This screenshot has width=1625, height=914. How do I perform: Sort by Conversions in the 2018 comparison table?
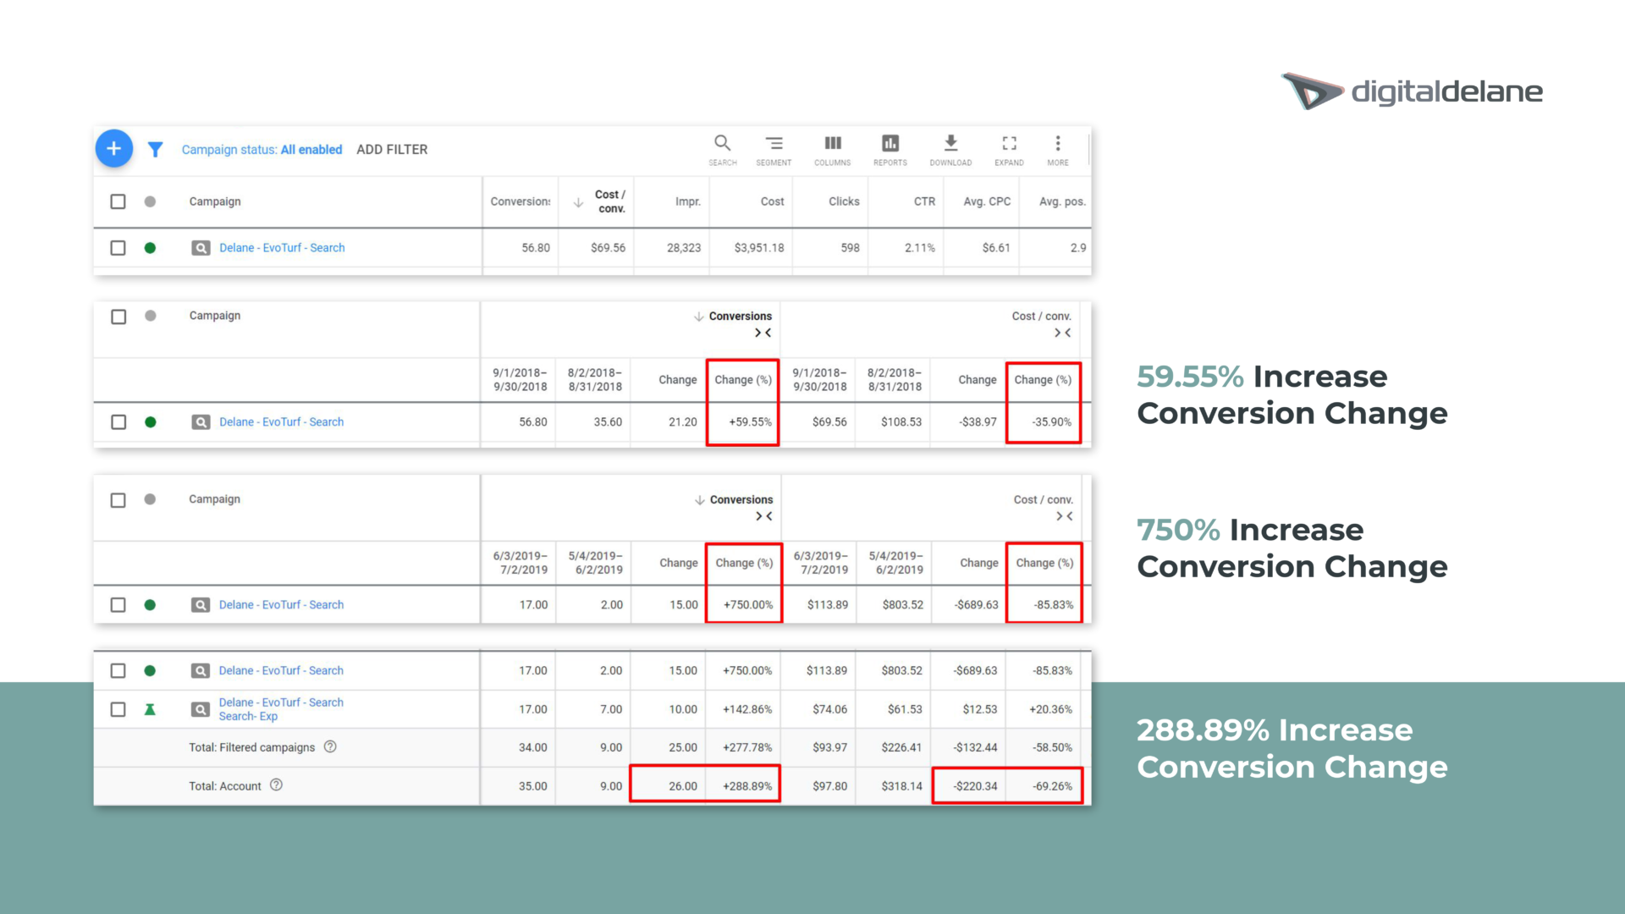[x=733, y=316]
